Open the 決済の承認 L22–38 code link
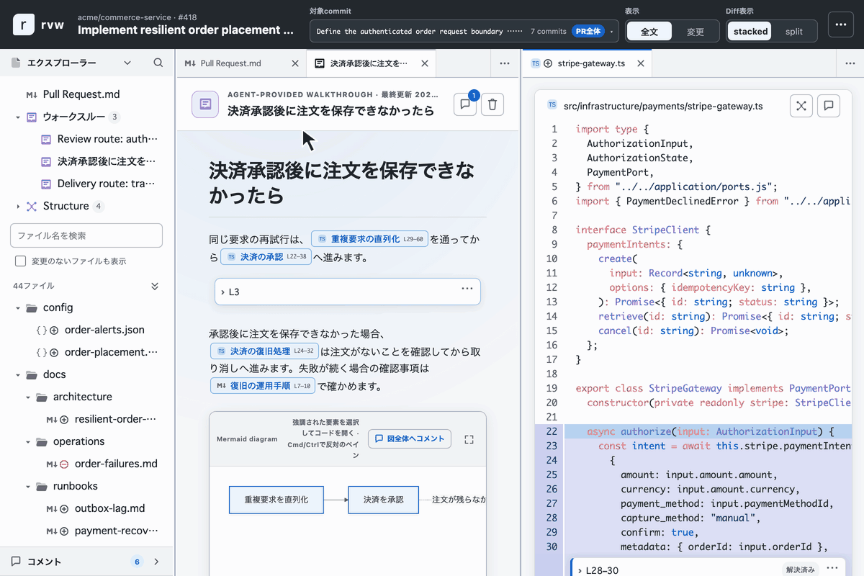This screenshot has height=576, width=864. coord(266,256)
